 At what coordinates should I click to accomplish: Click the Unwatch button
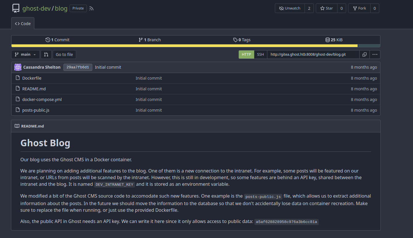(x=290, y=8)
